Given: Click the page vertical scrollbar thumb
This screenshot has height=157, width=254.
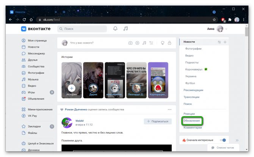Looking at the screenshot, I should [246, 32].
